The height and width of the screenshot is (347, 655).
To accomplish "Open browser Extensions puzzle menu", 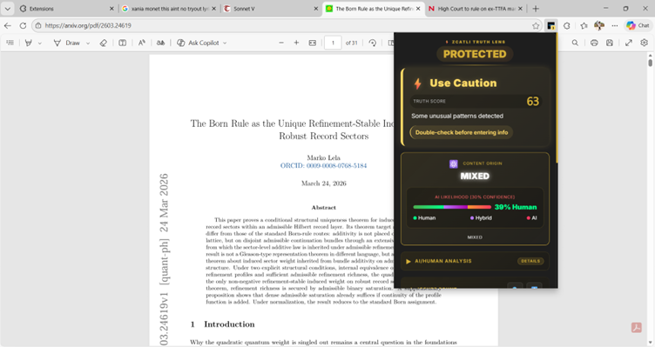I will pos(566,25).
